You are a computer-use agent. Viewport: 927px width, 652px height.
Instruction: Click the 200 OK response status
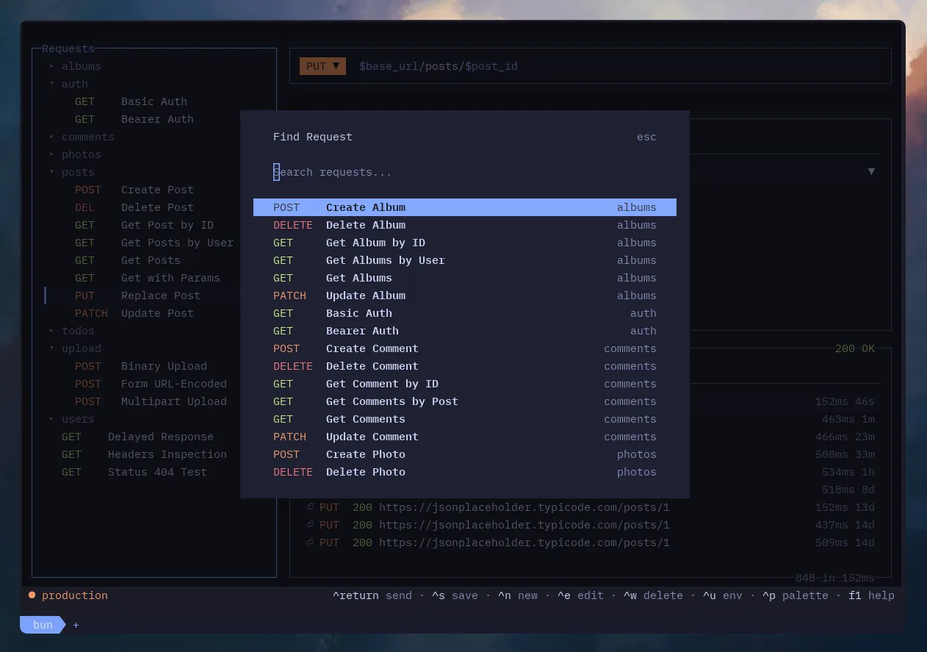coord(855,348)
